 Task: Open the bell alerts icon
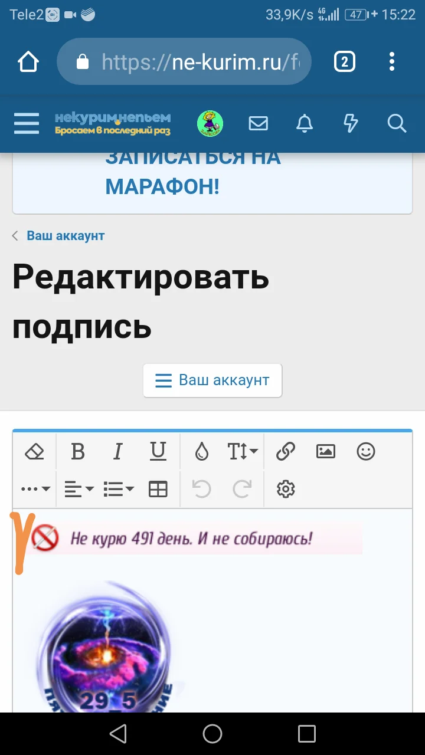305,124
